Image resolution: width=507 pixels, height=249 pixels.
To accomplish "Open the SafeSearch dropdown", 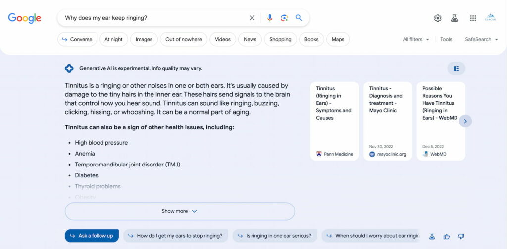I will (481, 40).
